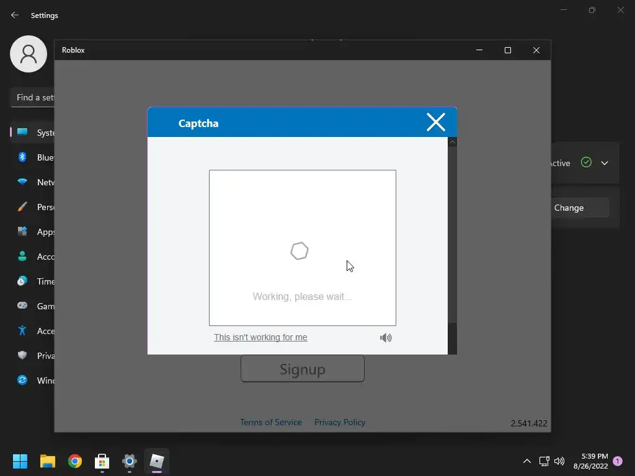Viewport: 635px width, 476px height.
Task: Click the Settings user profile avatar
Action: tap(29, 54)
